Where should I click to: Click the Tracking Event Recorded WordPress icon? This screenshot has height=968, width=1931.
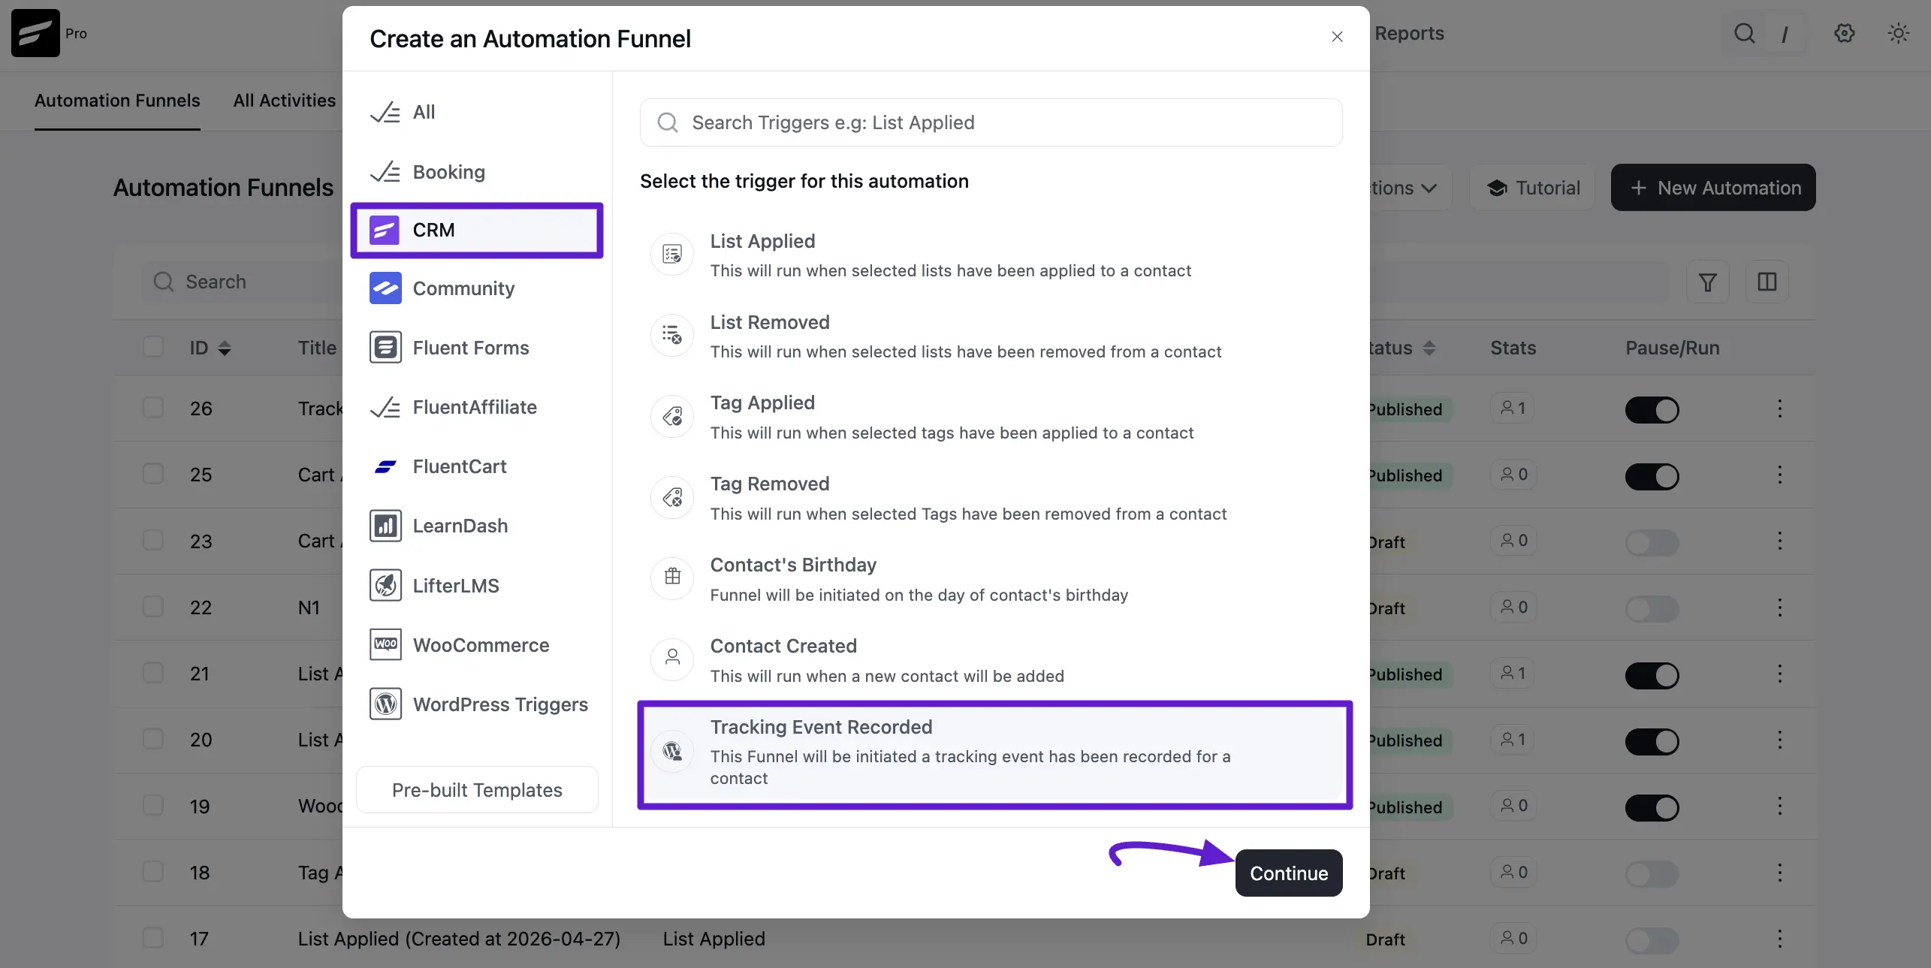point(672,750)
